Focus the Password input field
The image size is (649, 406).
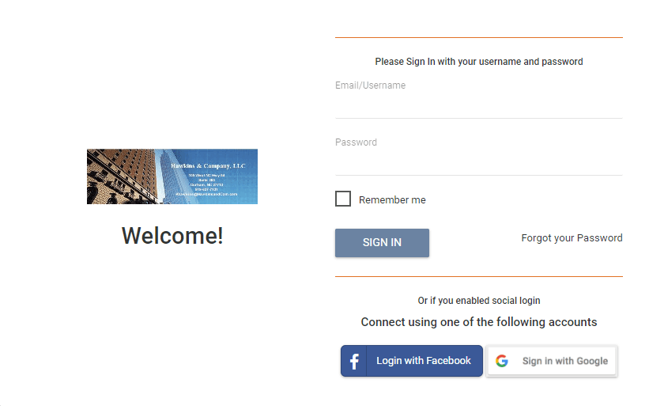pyautogui.click(x=478, y=162)
